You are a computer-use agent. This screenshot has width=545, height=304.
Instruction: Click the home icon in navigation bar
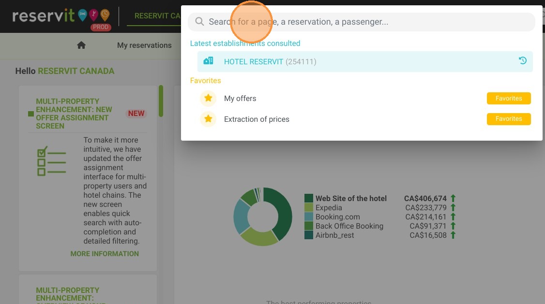(81, 45)
